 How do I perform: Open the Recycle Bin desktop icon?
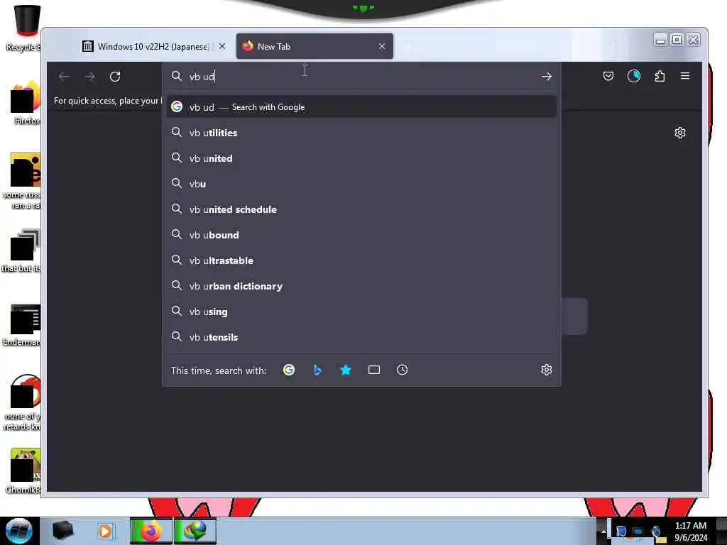pyautogui.click(x=25, y=28)
